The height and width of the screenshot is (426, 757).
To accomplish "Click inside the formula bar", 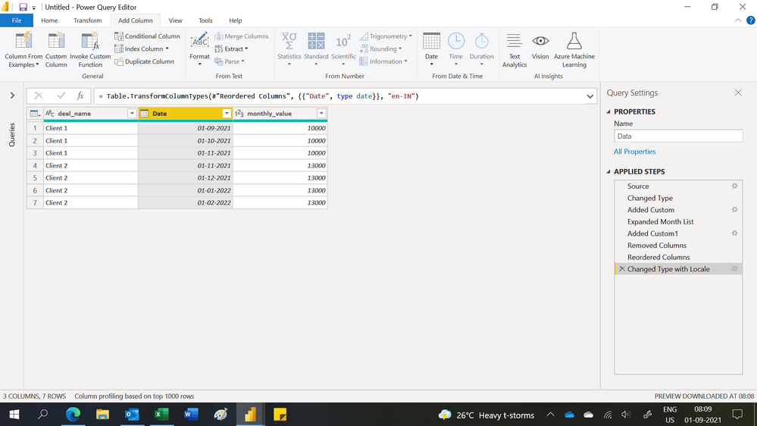I will (x=338, y=96).
